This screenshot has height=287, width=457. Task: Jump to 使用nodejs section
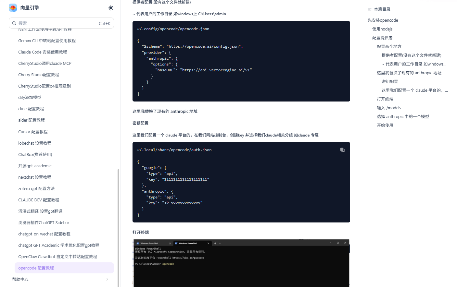pyautogui.click(x=382, y=29)
